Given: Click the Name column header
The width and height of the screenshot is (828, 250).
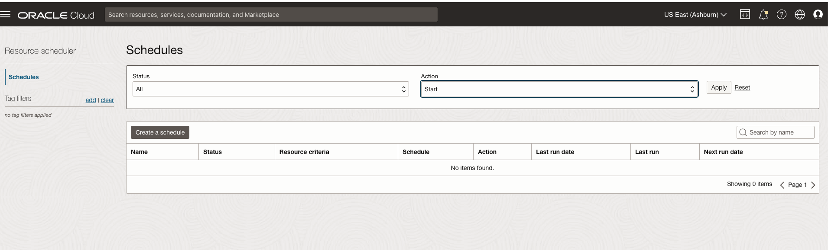Looking at the screenshot, I should coord(140,152).
